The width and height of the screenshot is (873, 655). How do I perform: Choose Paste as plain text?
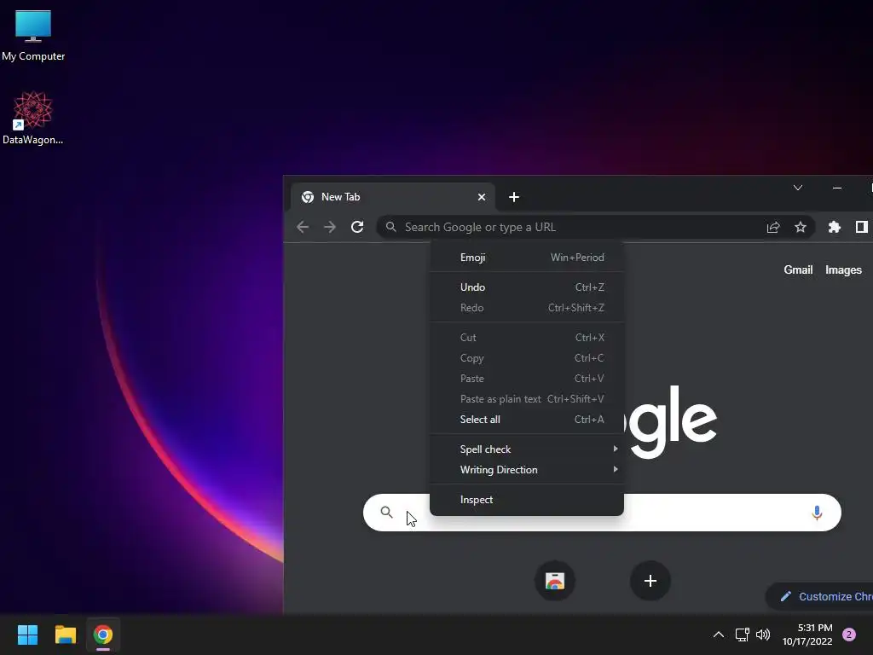click(527, 399)
